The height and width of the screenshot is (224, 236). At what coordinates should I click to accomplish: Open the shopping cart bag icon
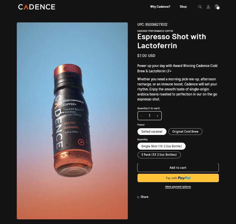(217, 7)
